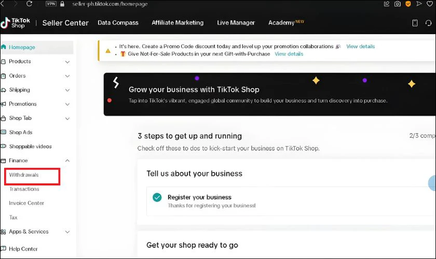The height and width of the screenshot is (259, 436).
Task: Go to Affiliate Marketing in top menu
Action: point(178,23)
